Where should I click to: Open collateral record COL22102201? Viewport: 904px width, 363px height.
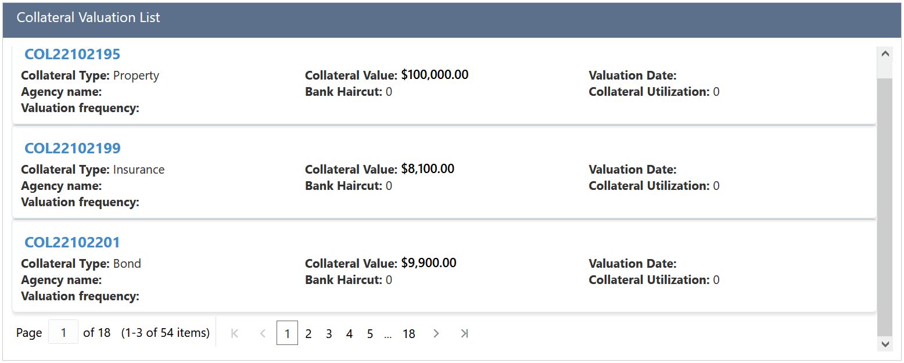72,242
